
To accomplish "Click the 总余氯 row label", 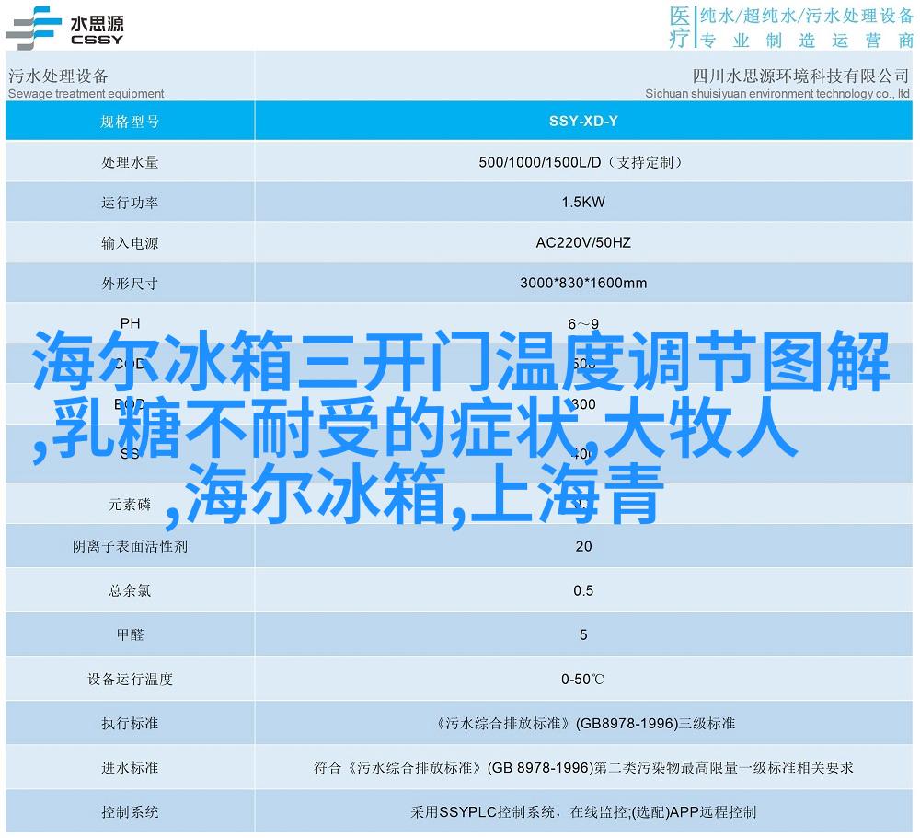I will [x=130, y=590].
